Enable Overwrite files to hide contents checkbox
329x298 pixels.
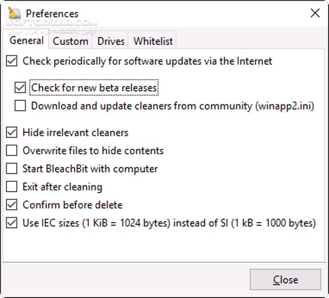tap(12, 151)
